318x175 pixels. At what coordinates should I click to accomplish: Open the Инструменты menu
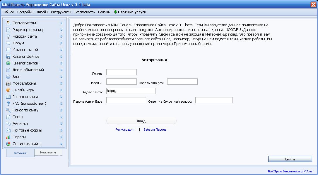(x=61, y=12)
